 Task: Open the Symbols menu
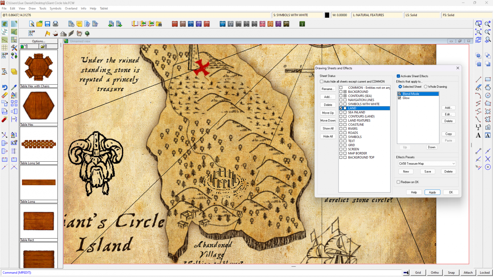tap(56, 9)
